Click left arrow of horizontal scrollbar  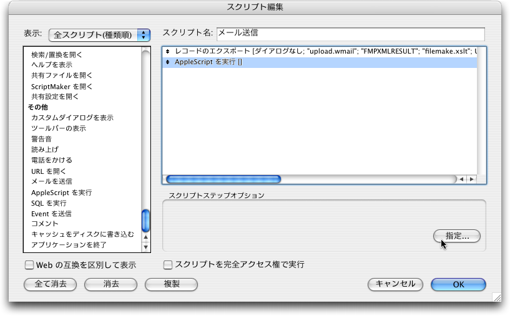point(462,179)
